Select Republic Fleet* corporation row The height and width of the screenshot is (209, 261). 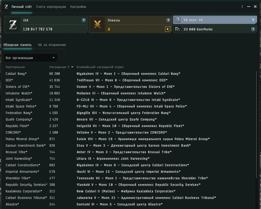(130, 126)
